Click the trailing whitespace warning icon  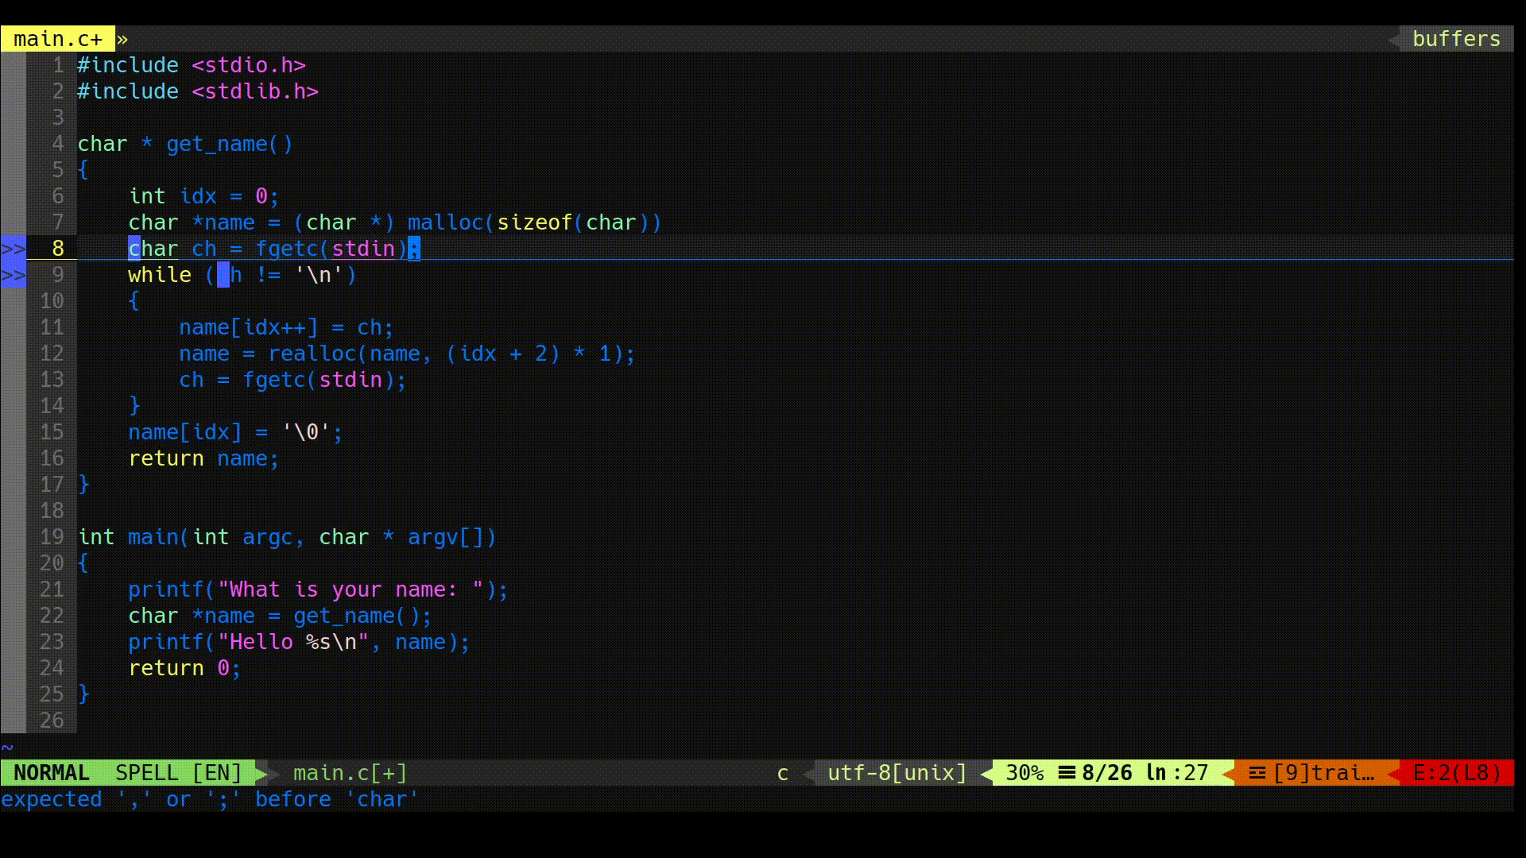(1257, 773)
